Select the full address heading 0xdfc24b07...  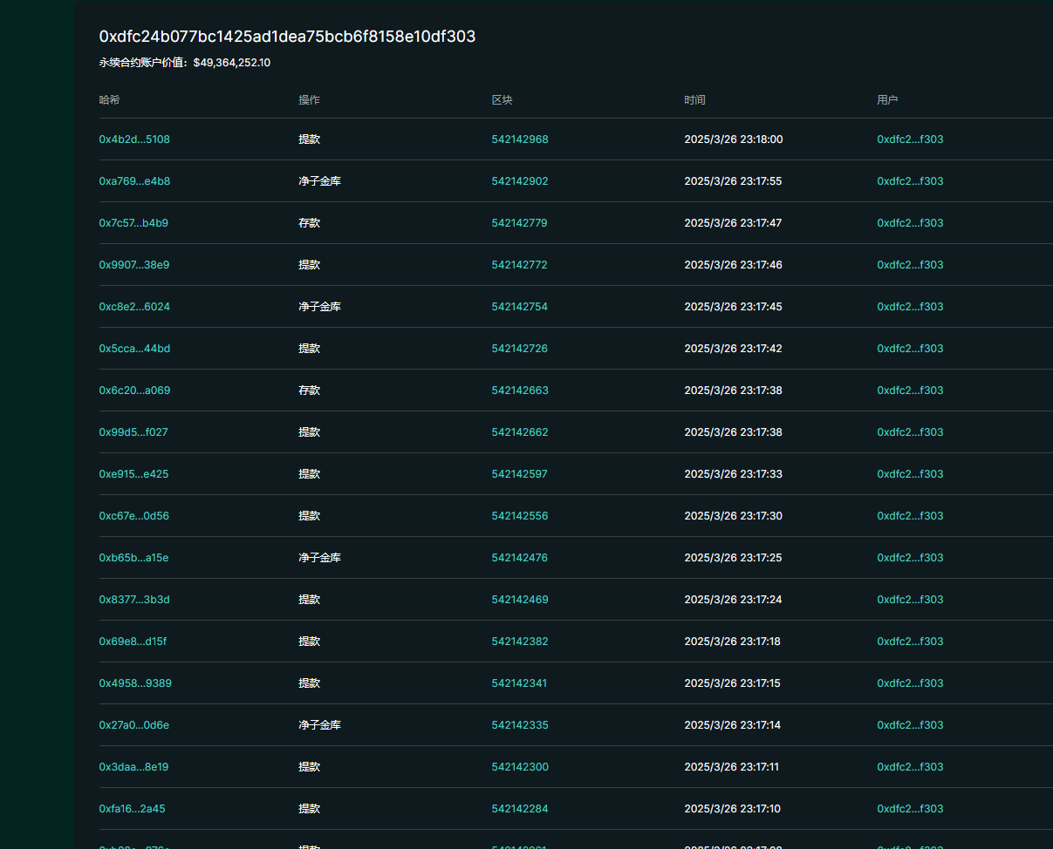[287, 37]
